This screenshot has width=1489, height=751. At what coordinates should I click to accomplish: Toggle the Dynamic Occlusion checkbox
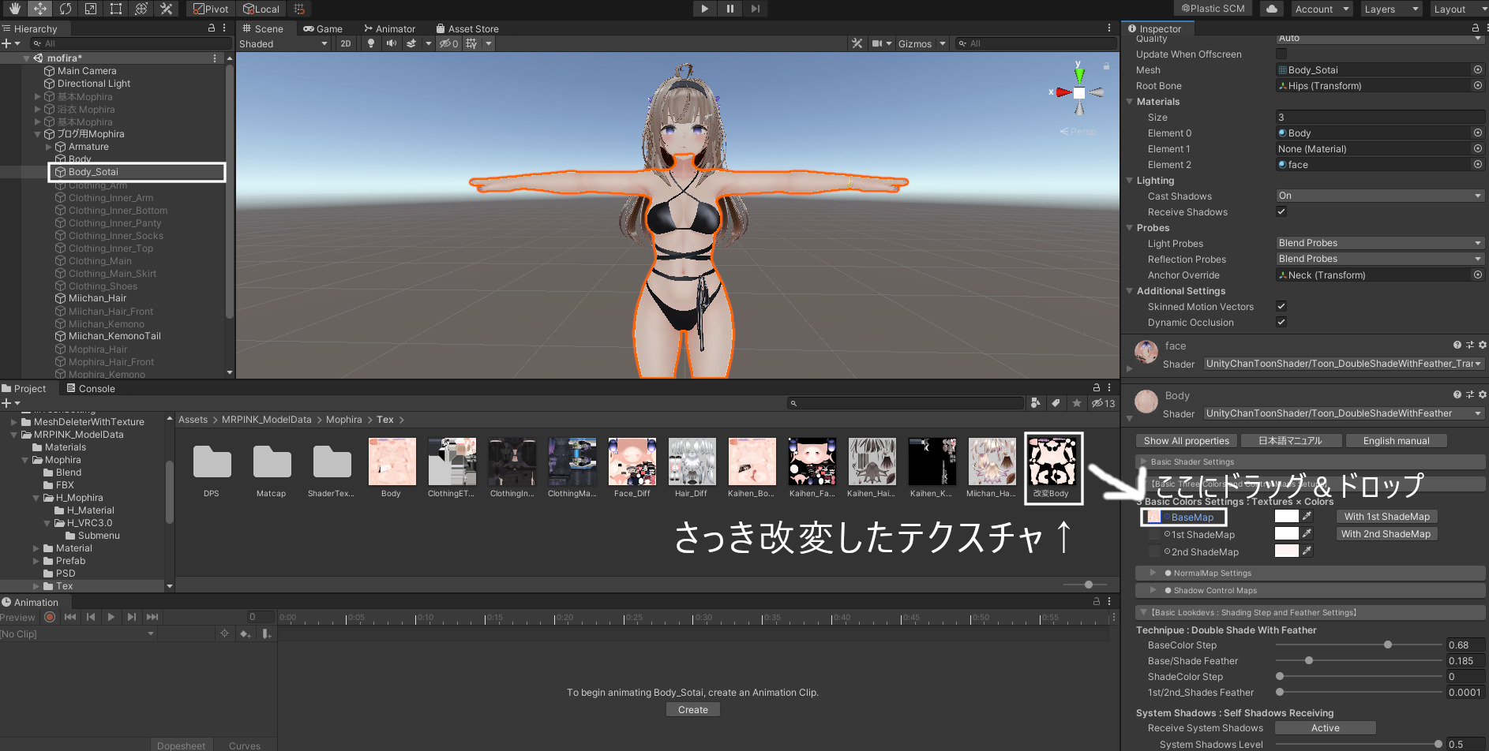(1281, 322)
